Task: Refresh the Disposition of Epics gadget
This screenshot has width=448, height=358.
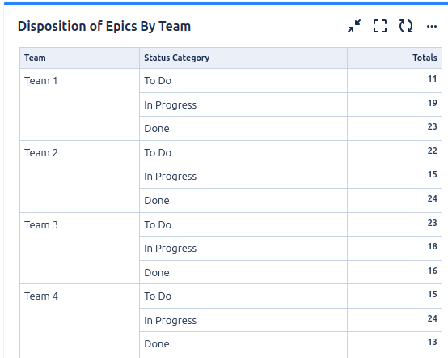Action: 406,26
